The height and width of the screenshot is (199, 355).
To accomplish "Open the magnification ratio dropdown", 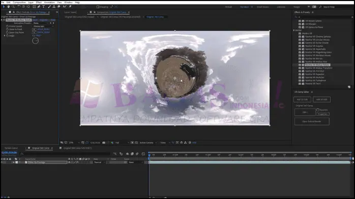I will pos(74,143).
